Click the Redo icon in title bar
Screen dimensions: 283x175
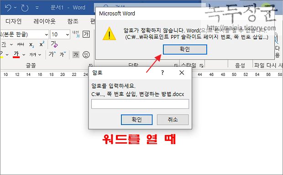pyautogui.click(x=25, y=8)
